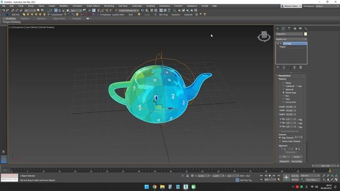Click the Bitmap Fit button
Screen dimensions: 340x191
tap(284, 161)
